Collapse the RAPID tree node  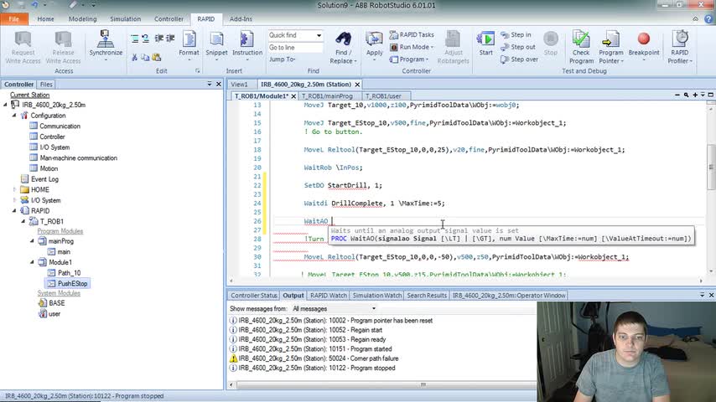pos(14,210)
